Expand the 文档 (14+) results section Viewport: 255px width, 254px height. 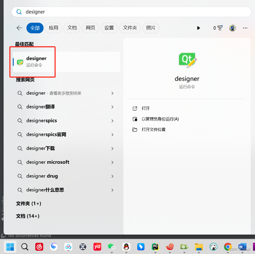(28, 216)
